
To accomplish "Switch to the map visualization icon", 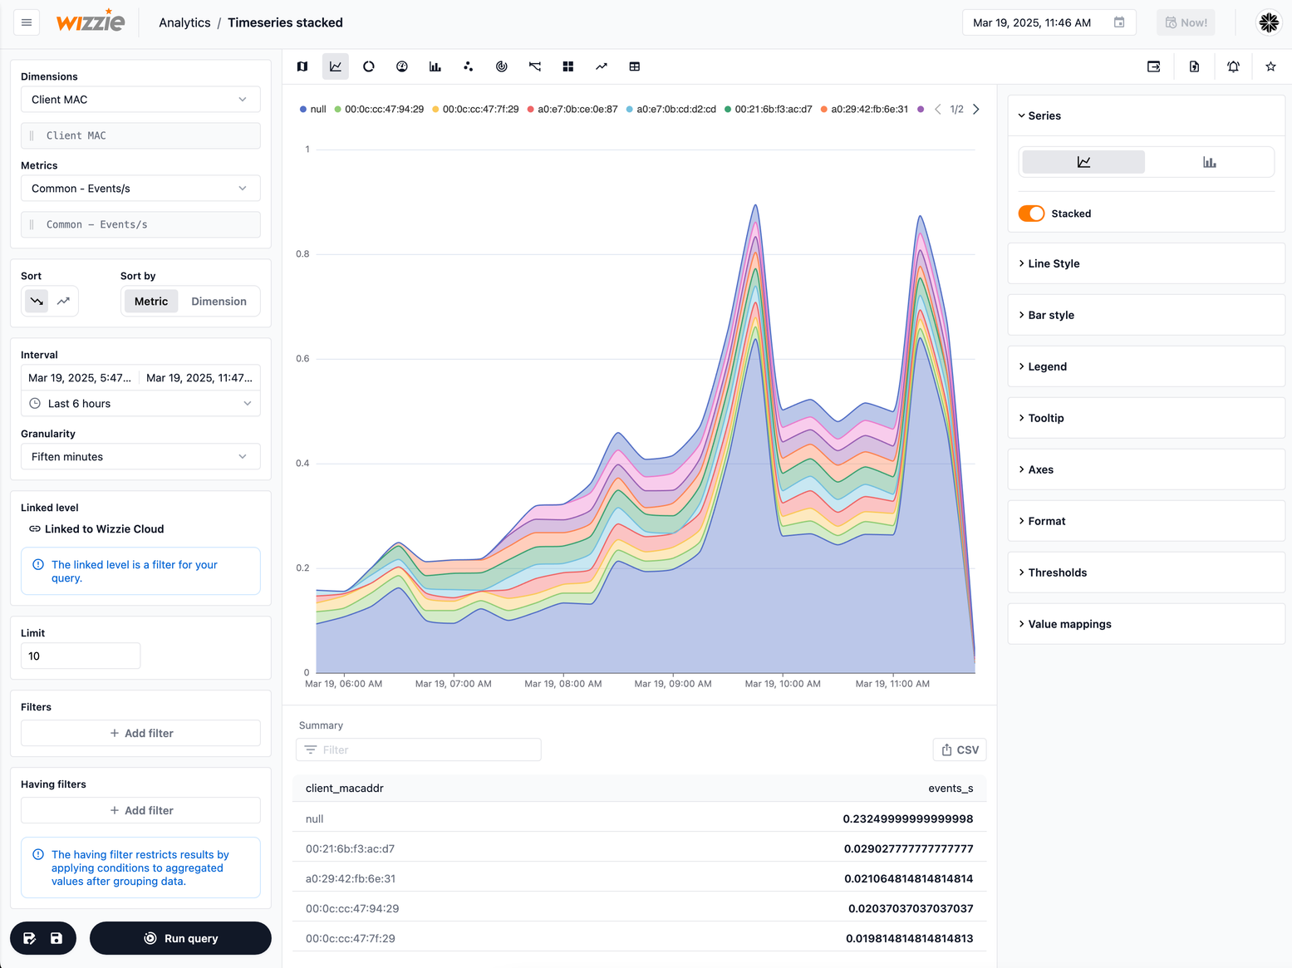I will (302, 66).
